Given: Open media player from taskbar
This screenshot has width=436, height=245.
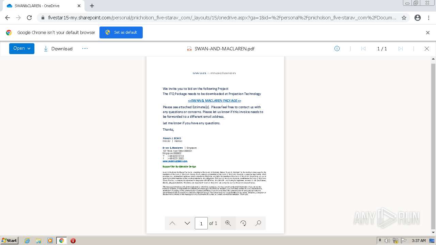Looking at the screenshot, I should pos(50,241).
